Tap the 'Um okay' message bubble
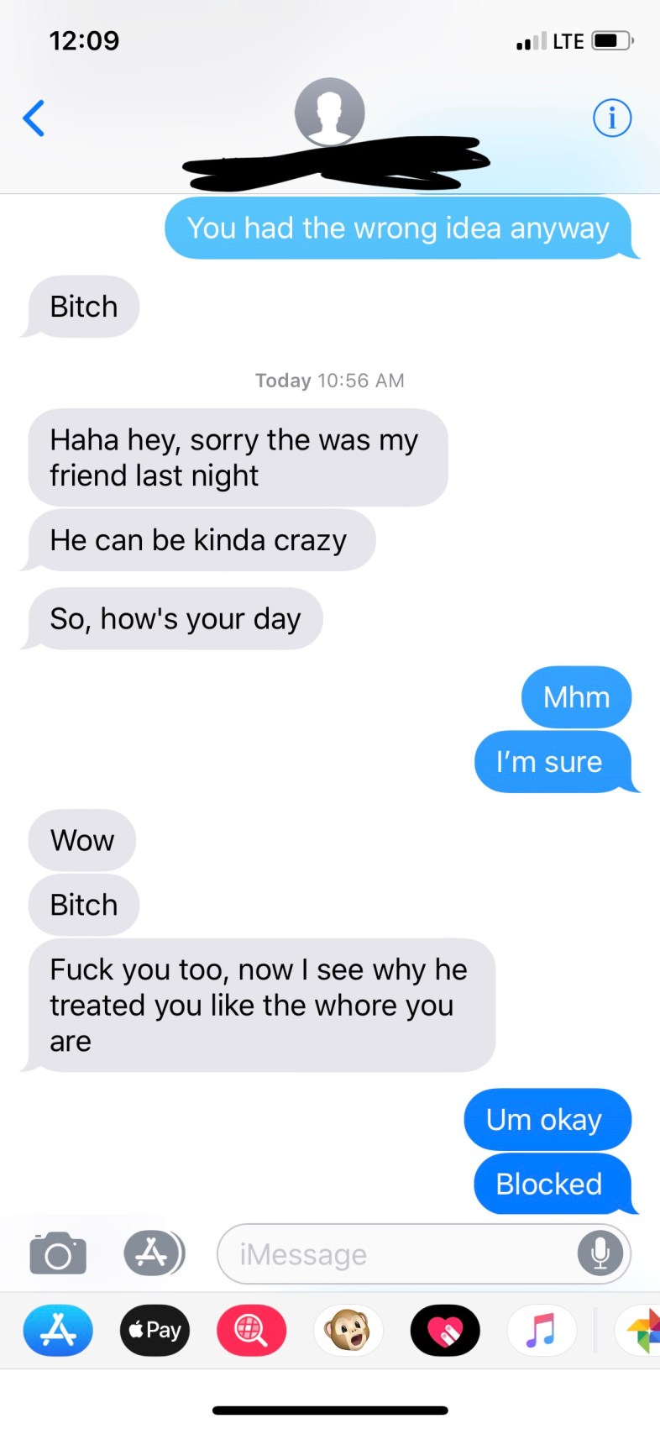The height and width of the screenshot is (1429, 660). [x=547, y=1119]
